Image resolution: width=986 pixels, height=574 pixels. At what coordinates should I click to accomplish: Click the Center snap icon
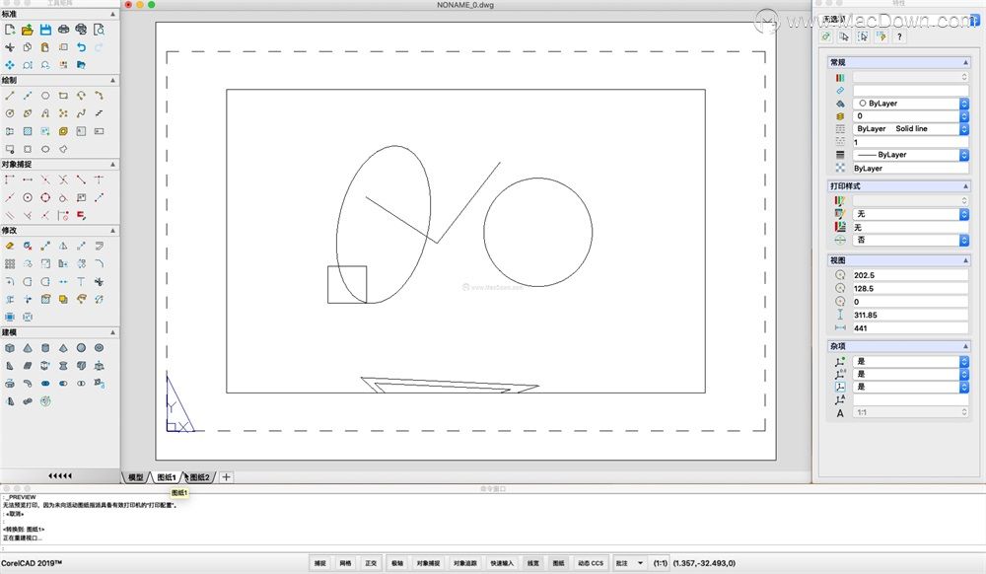(x=27, y=197)
